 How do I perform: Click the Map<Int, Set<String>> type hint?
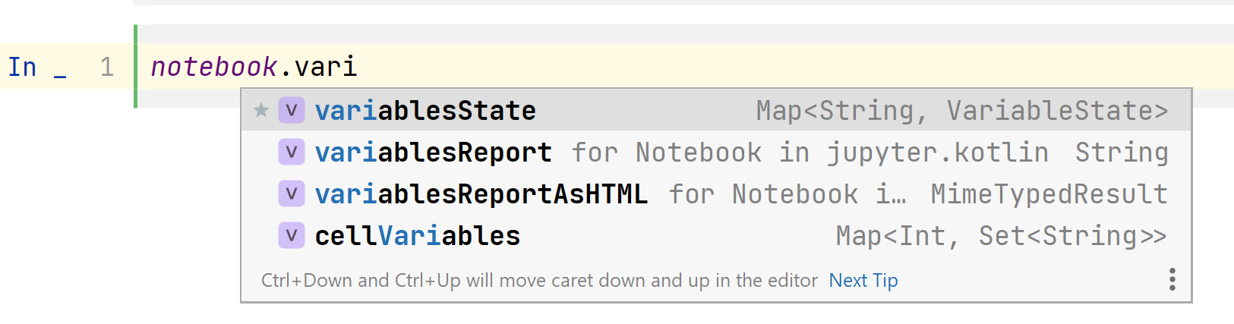pyautogui.click(x=1002, y=236)
